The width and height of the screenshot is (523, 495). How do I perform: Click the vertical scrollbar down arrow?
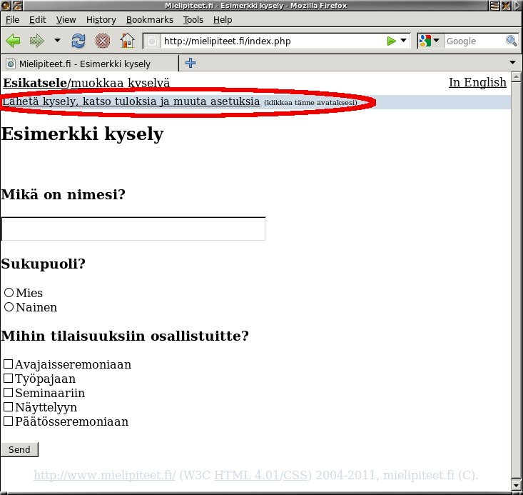click(x=517, y=485)
